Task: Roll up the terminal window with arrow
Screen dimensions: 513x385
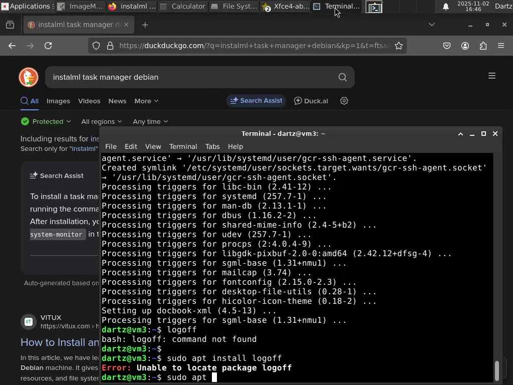Action: coord(460,134)
